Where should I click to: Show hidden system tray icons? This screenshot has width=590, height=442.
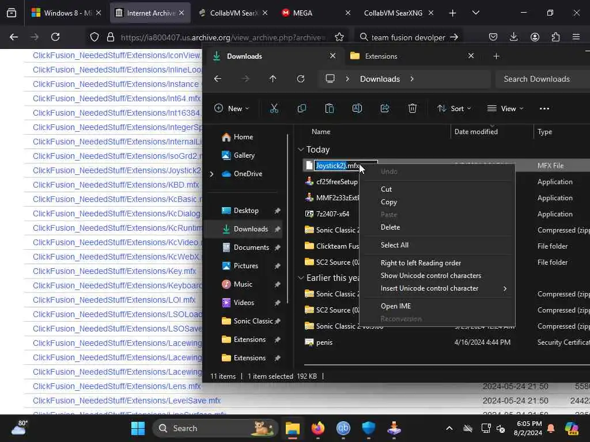(449, 428)
